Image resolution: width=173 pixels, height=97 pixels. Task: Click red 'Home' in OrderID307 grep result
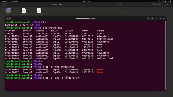(x=100, y=72)
